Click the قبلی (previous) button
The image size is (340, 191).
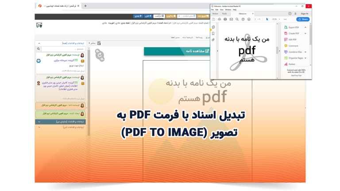pos(148,16)
